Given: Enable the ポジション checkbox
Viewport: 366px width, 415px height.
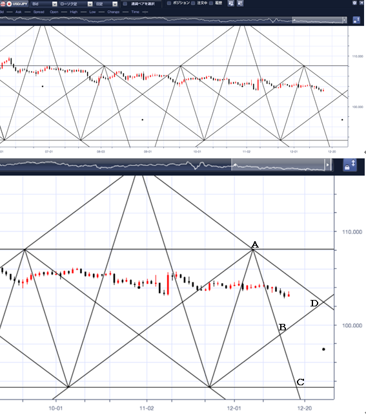Looking at the screenshot, I should (x=169, y=3).
